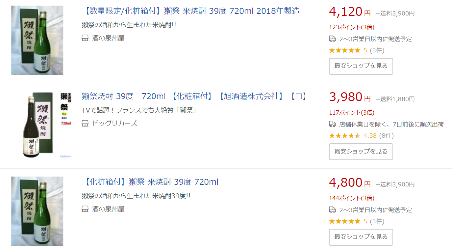Click first product's bottle and box thumbnail
The image size is (452, 251).
point(37,40)
